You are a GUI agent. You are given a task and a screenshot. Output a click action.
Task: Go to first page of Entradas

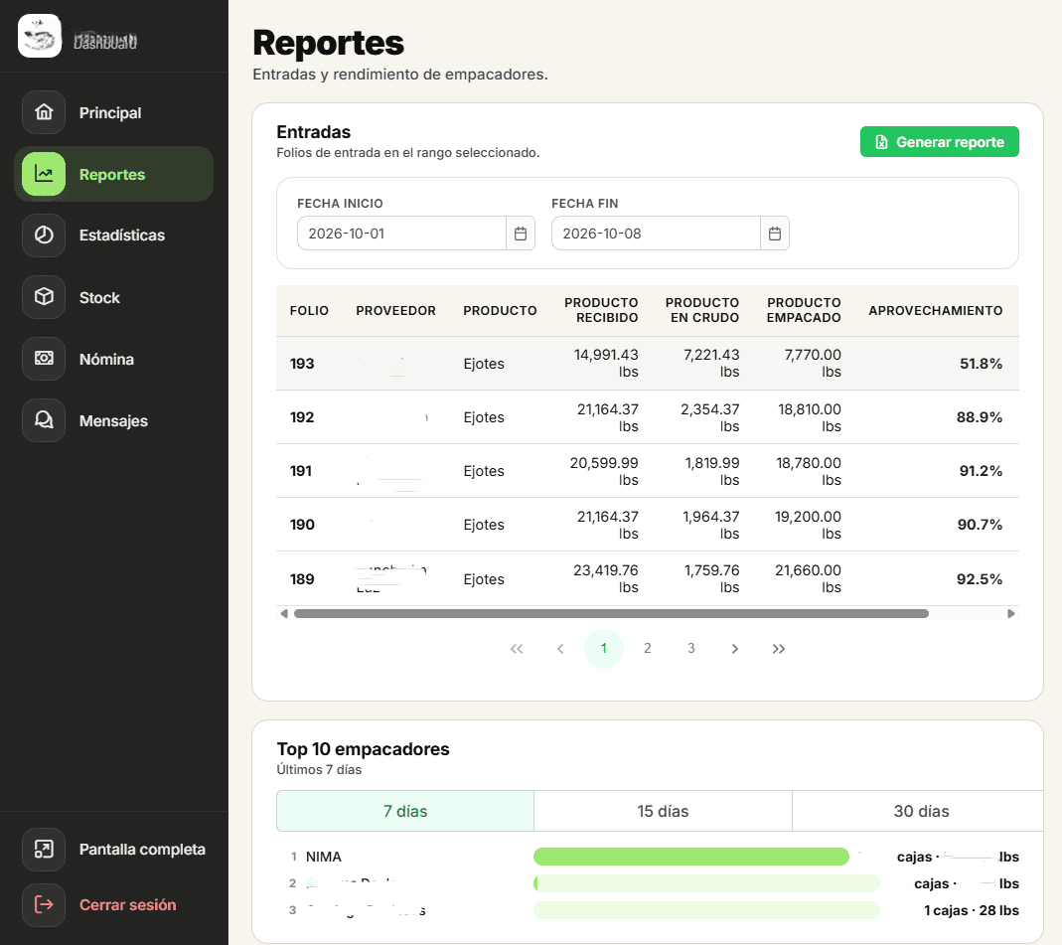[x=517, y=649]
